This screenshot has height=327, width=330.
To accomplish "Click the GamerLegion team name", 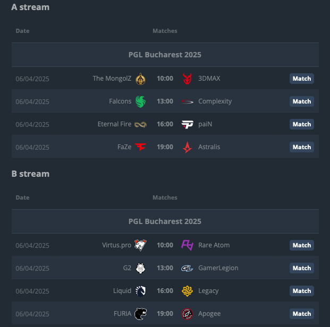I will pyautogui.click(x=218, y=268).
